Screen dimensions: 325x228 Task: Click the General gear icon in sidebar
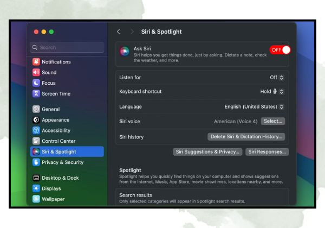[x=36, y=109]
